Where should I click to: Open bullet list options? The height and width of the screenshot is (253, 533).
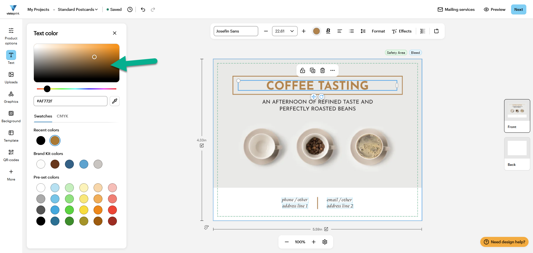pyautogui.click(x=351, y=31)
